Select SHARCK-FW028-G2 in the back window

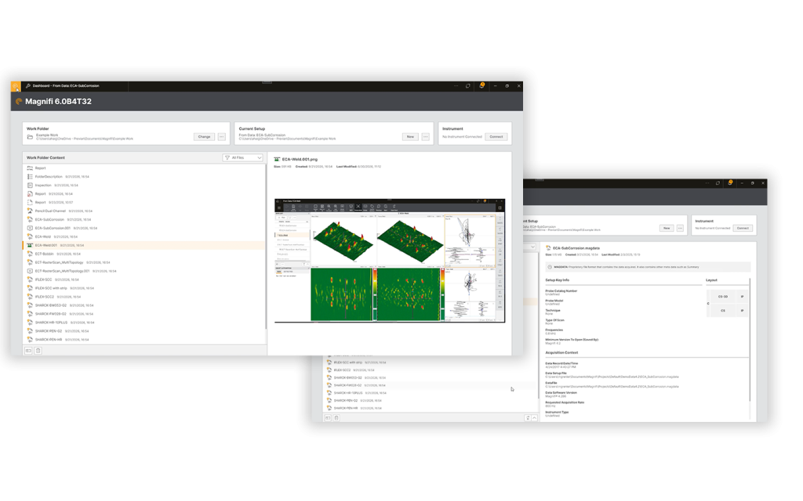point(431,385)
